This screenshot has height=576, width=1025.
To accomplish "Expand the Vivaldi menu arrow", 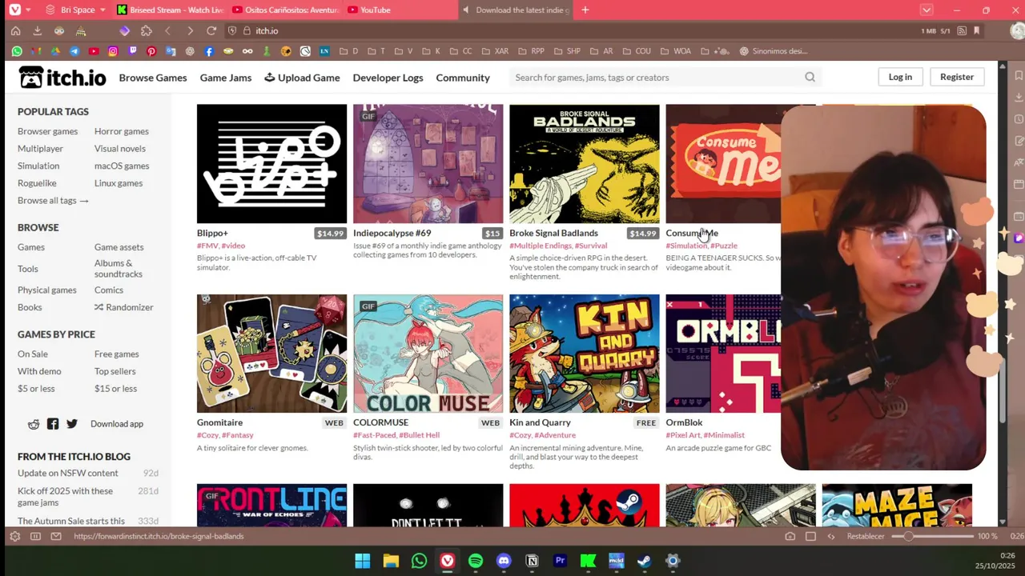I will (x=28, y=10).
